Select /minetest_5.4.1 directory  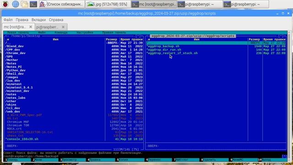[x=55, y=88]
